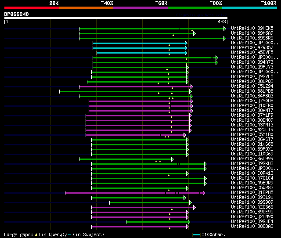Click the purple ~60% segment of the color scale

tap(140, 8)
